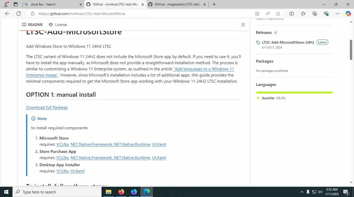Open 'Add languages to a Windows 11' link
Viewport: 354px width, 197px height.
203,69
